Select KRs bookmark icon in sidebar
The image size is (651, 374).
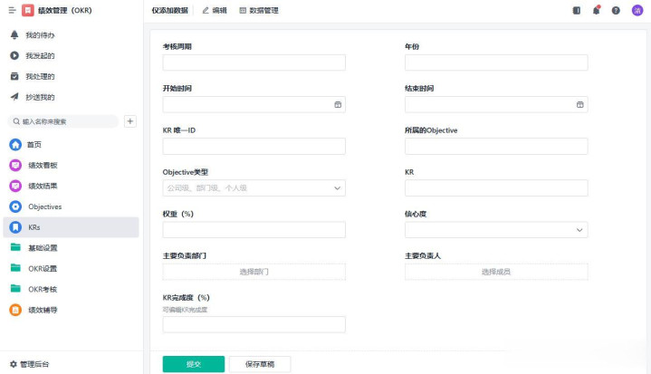point(15,227)
